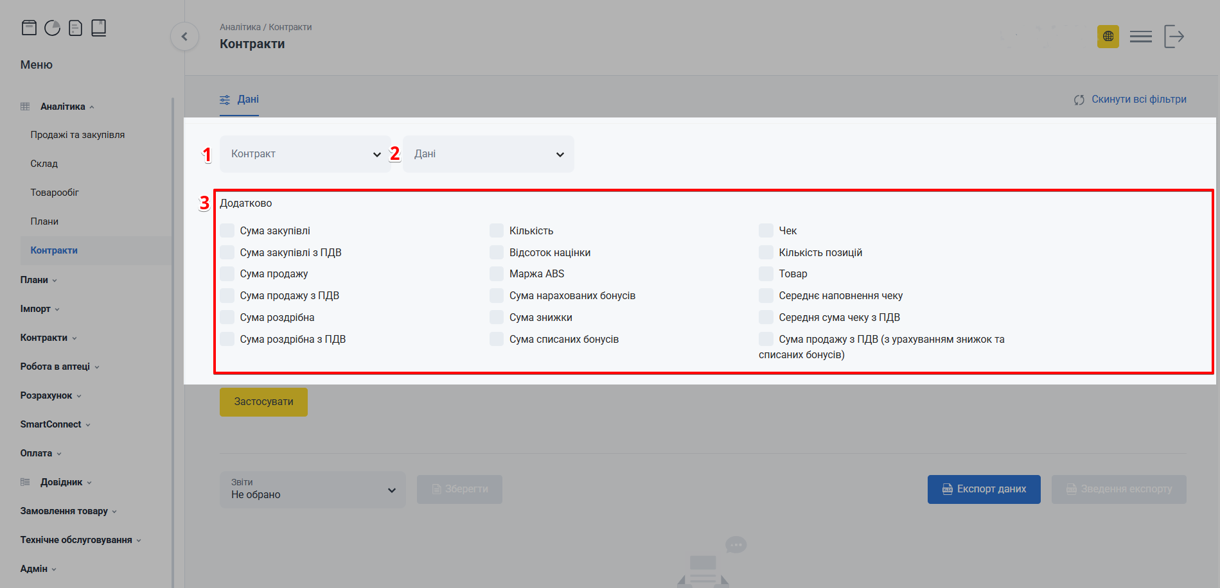Collapse the sidebar with the arrow button
Screen dimensions: 1220x588
coord(184,37)
